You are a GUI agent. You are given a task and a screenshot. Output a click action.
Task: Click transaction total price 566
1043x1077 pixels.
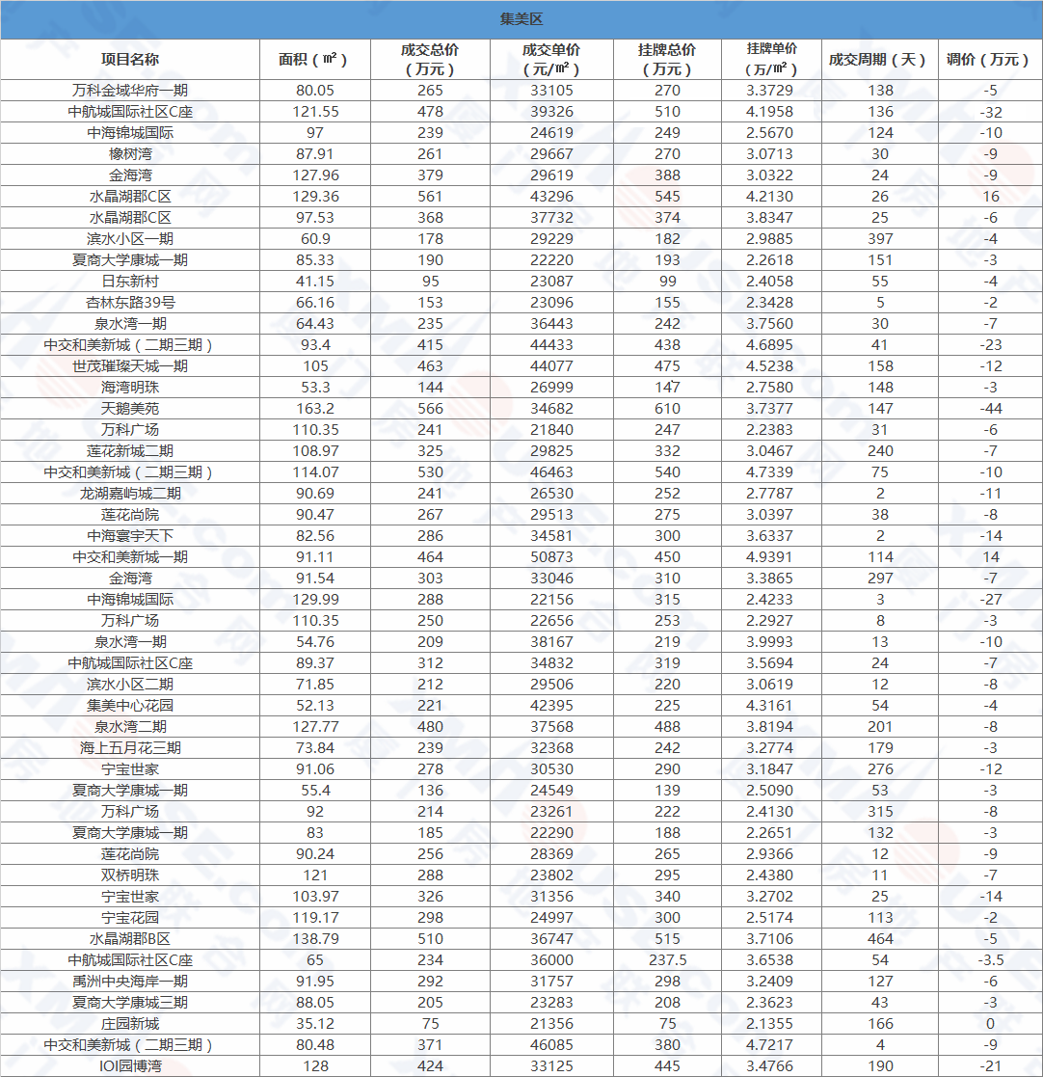(431, 410)
